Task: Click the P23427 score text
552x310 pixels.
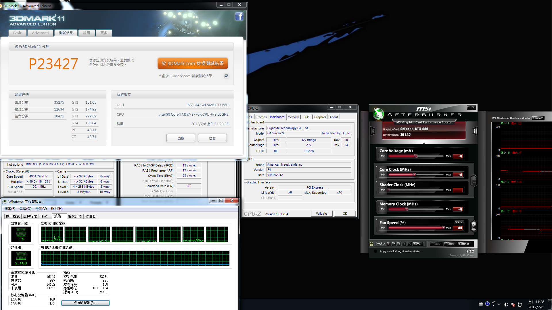Action: (53, 64)
